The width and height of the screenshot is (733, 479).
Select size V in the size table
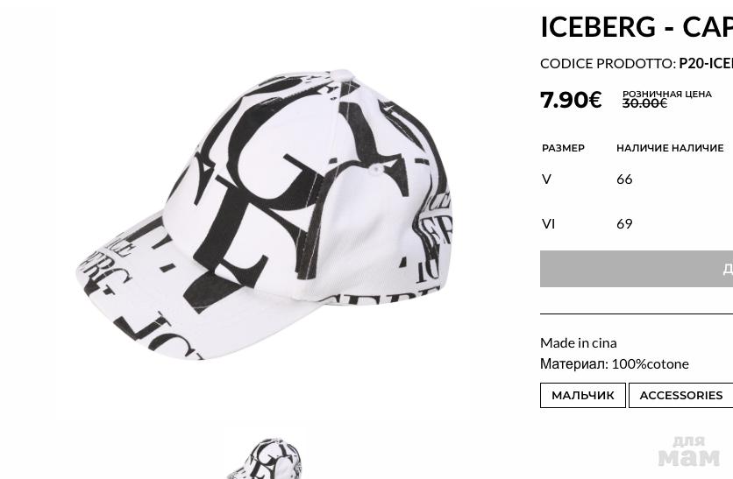[546, 180]
